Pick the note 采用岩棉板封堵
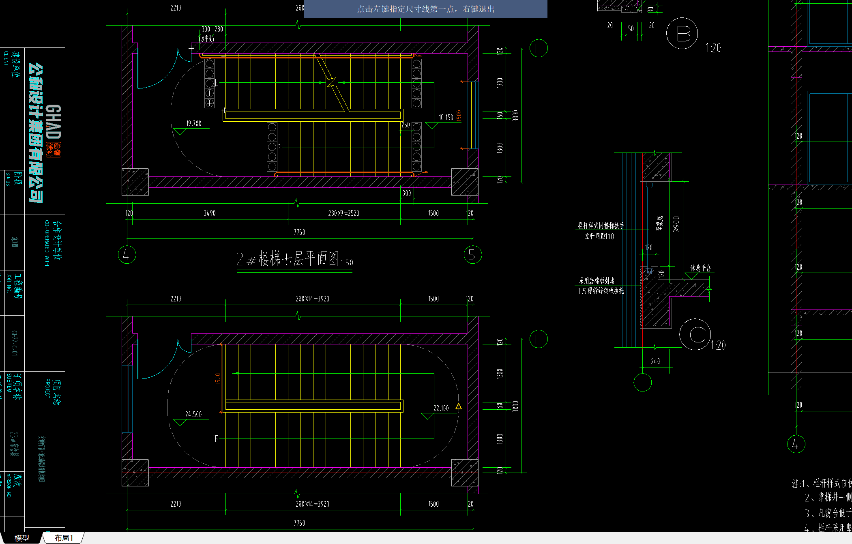This screenshot has width=852, height=544. point(597,281)
